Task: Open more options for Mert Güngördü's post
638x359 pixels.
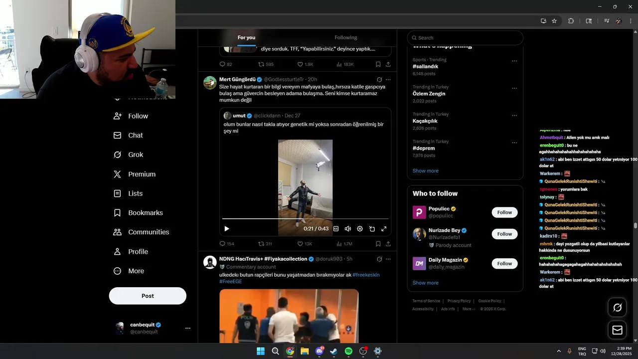Action: [x=388, y=79]
